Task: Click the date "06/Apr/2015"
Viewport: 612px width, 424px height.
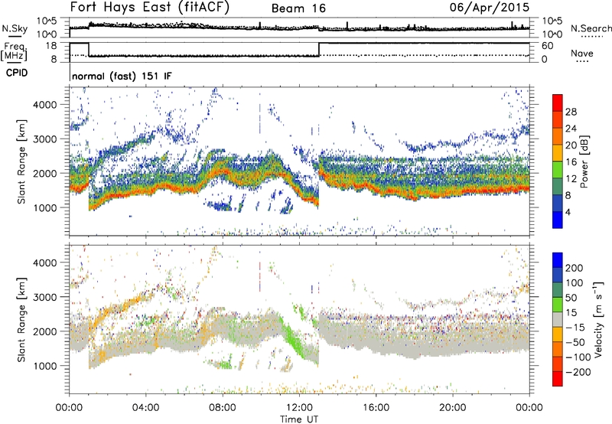Action: 490,8
